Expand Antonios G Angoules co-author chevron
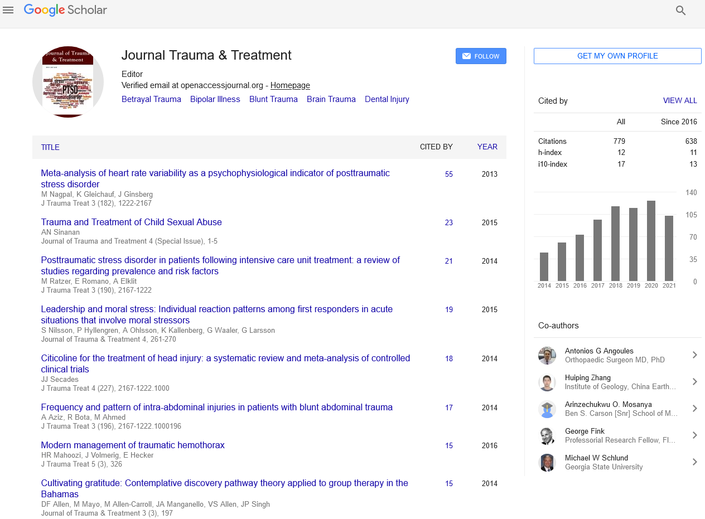705x519 pixels. (x=694, y=355)
